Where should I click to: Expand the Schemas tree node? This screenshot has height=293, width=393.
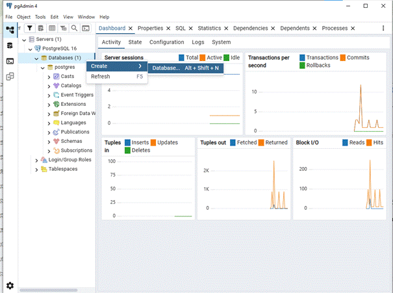49,141
